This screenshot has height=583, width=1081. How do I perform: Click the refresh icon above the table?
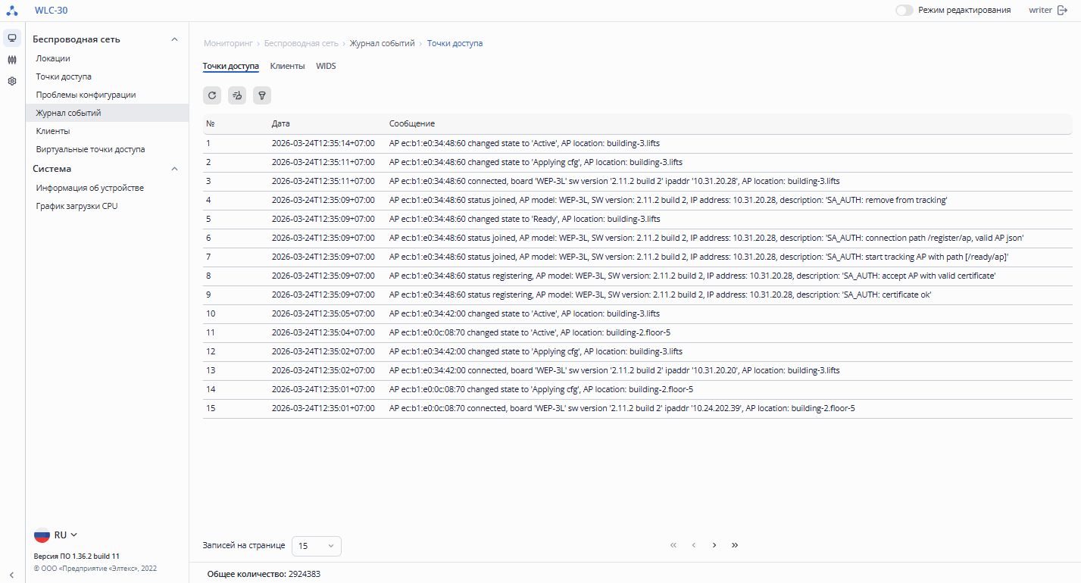pos(212,95)
